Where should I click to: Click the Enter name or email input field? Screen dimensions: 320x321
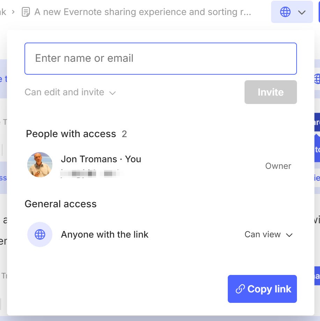pos(160,58)
